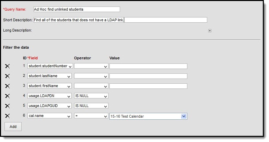Delete filter row 1 for student.studentNumber
Screen dimensions: 269x142
pos(7,67)
